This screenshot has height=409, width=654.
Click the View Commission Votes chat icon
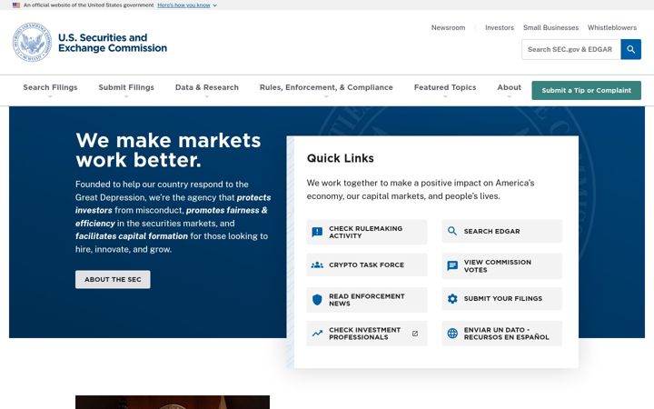tap(452, 265)
